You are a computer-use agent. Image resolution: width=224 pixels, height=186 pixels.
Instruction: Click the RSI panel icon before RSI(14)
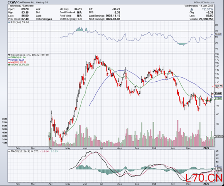click(x=9, y=22)
